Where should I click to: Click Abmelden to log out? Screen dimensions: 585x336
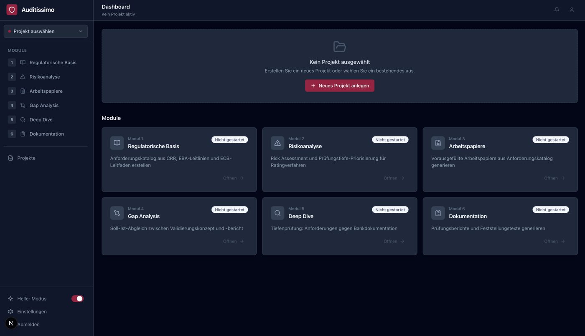pyautogui.click(x=28, y=325)
